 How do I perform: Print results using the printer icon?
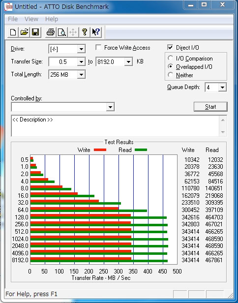[x=51, y=32]
